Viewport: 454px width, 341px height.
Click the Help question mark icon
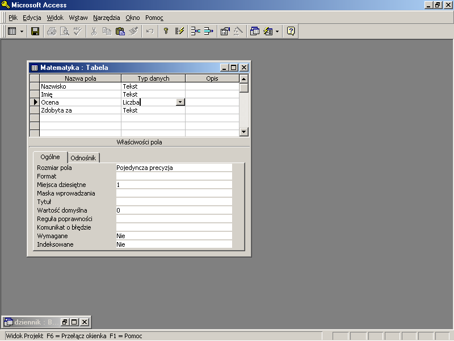(291, 31)
